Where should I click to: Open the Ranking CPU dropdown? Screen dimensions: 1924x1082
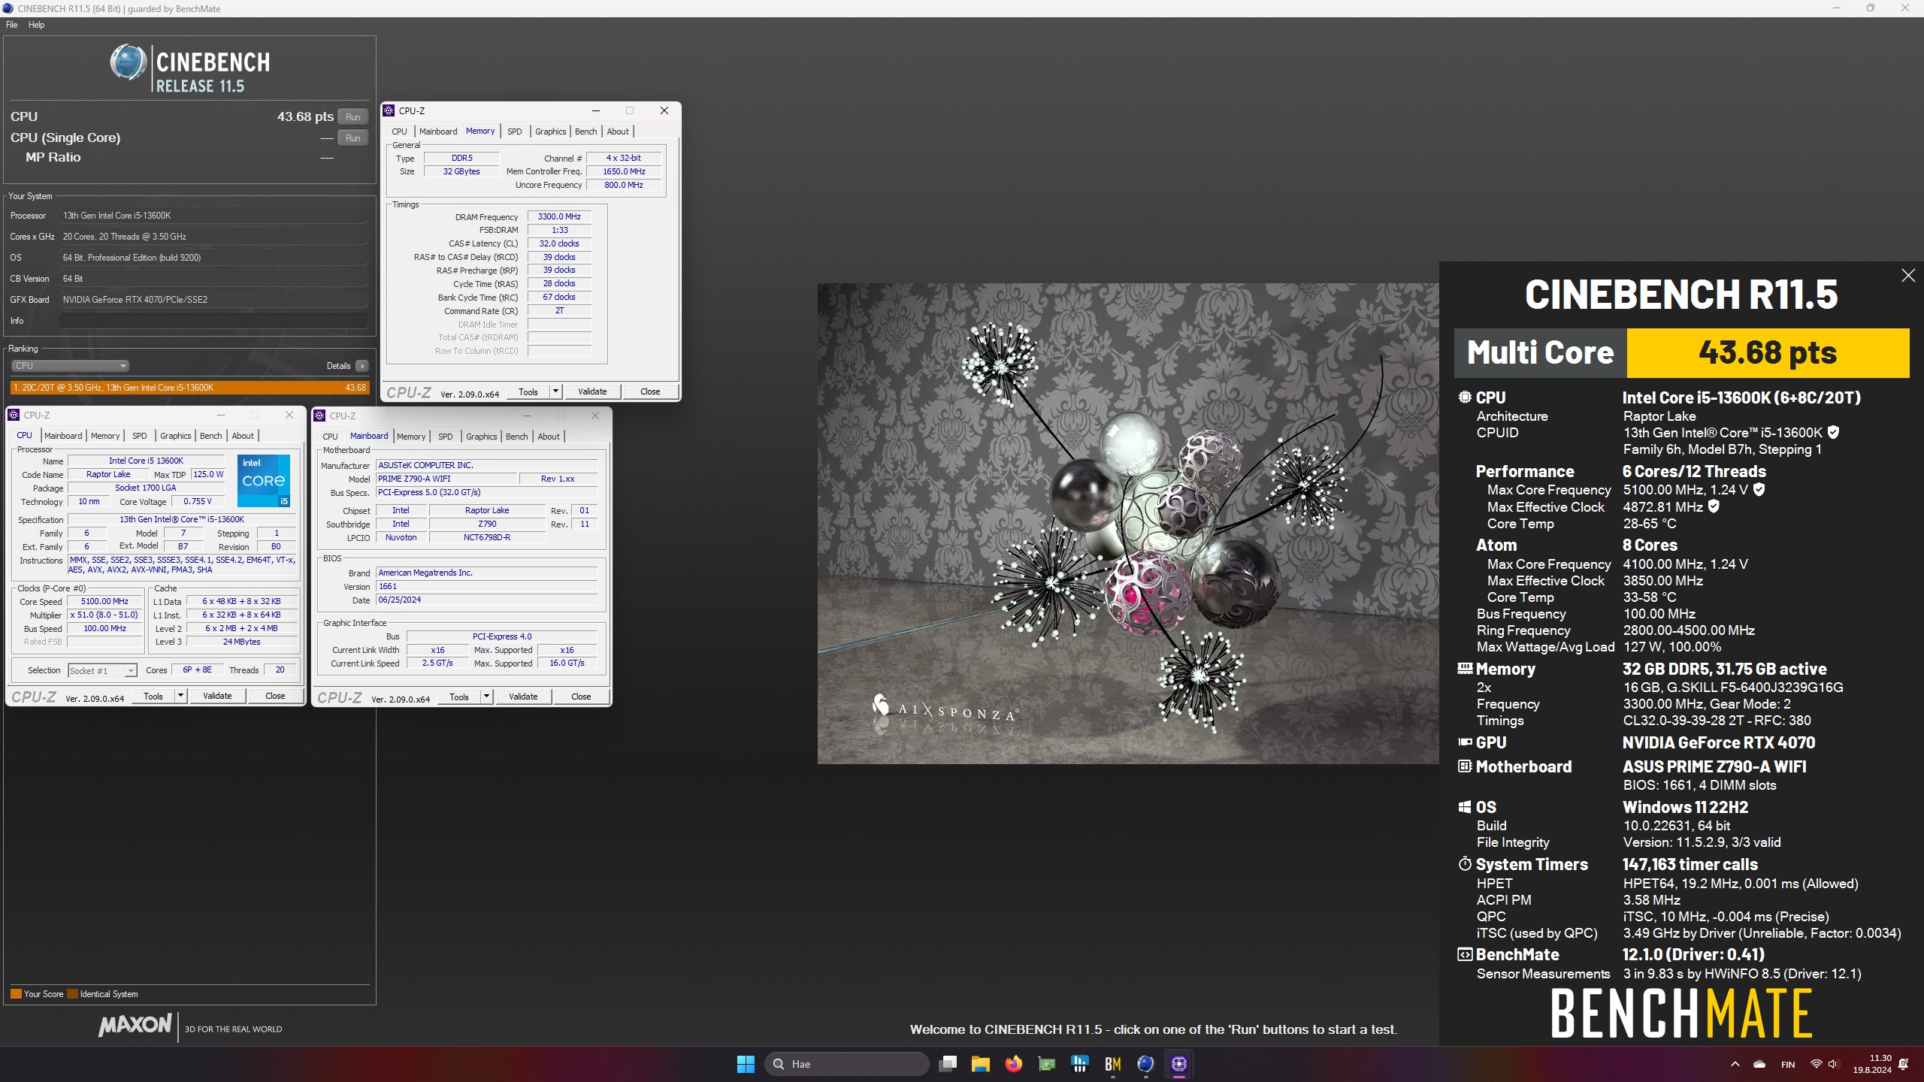pyautogui.click(x=70, y=366)
